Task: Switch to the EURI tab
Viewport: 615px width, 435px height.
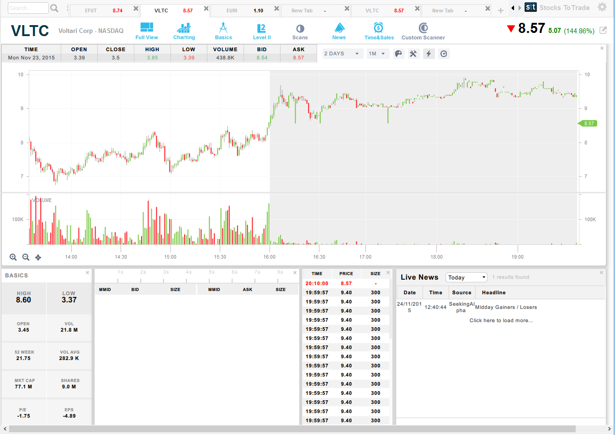Action: coord(244,11)
